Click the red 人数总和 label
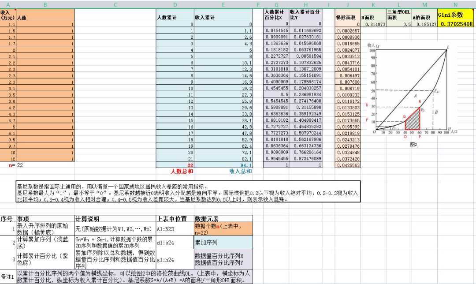 (182, 171)
